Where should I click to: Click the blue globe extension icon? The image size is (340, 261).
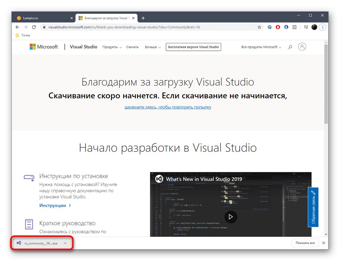[x=286, y=27]
